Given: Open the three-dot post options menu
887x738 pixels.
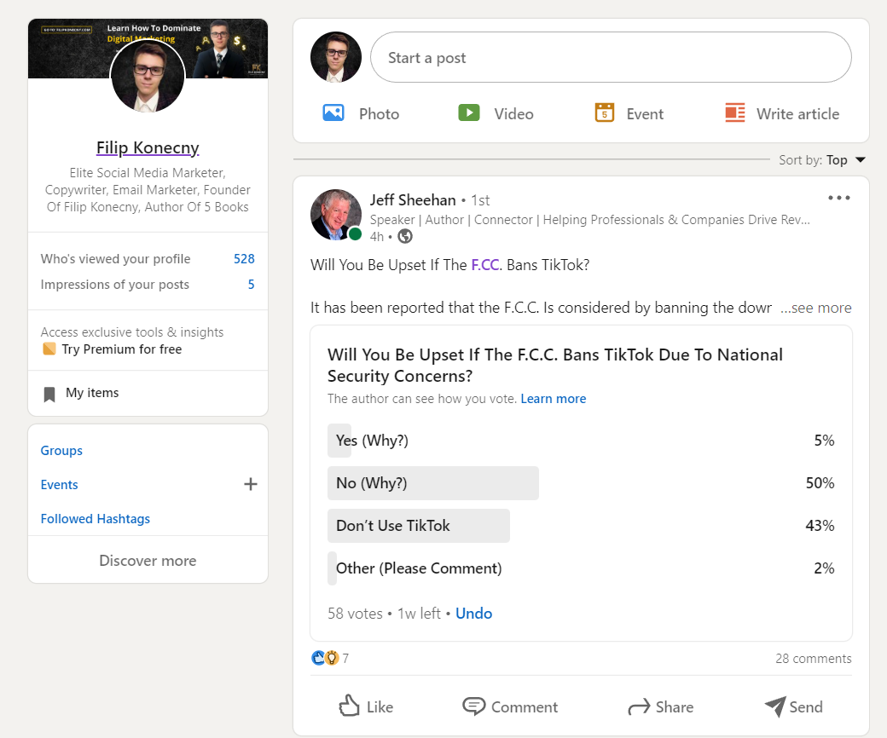Looking at the screenshot, I should (839, 198).
